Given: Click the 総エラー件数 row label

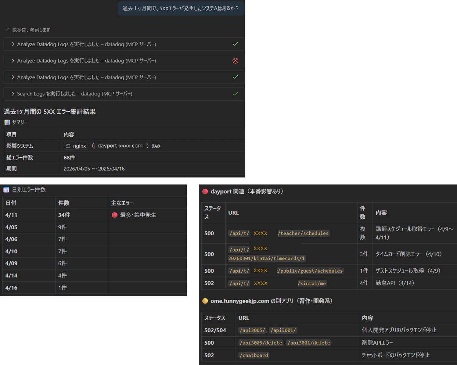Looking at the screenshot, I should point(20,157).
